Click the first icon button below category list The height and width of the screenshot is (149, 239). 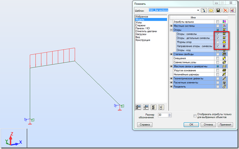tap(138, 107)
